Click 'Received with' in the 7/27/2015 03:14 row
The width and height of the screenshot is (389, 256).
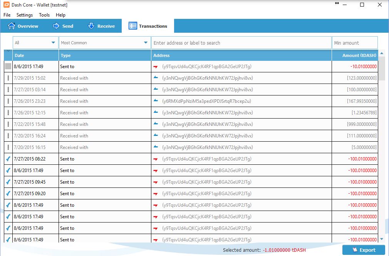point(74,90)
